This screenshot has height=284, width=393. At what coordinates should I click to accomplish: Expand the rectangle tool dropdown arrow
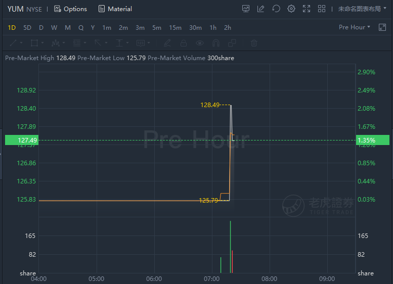pos(42,43)
